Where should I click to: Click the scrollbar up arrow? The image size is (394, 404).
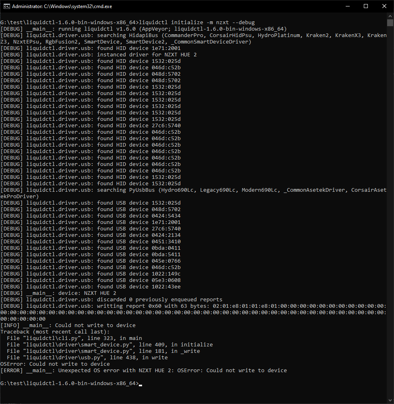tap(390, 16)
